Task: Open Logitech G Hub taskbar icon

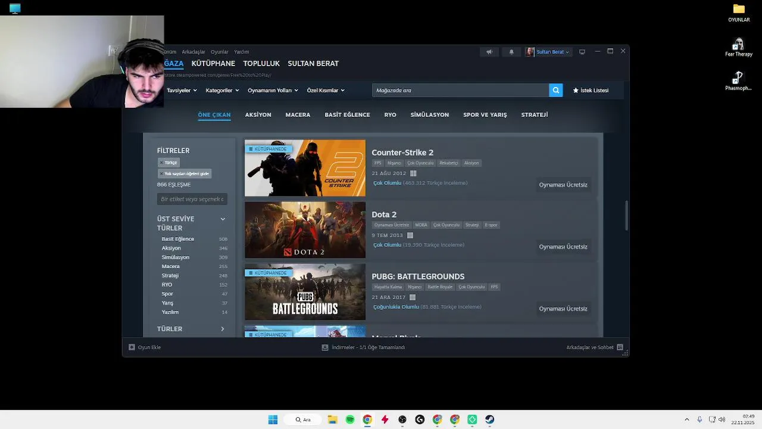Action: tap(420, 419)
